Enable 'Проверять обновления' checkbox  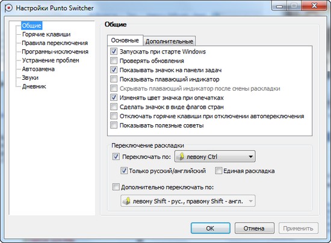[114, 61]
